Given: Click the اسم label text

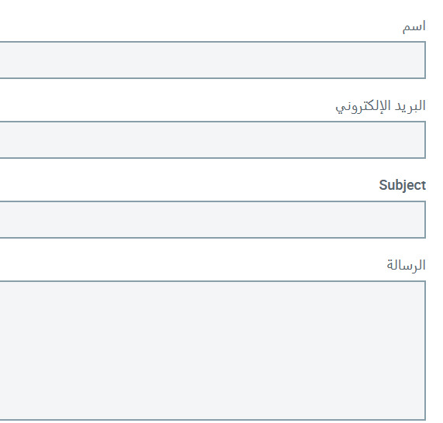Looking at the screenshot, I should [414, 27].
